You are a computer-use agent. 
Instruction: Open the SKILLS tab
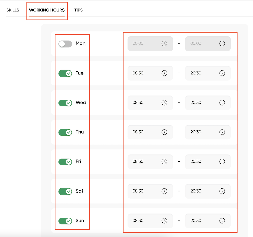pos(13,10)
